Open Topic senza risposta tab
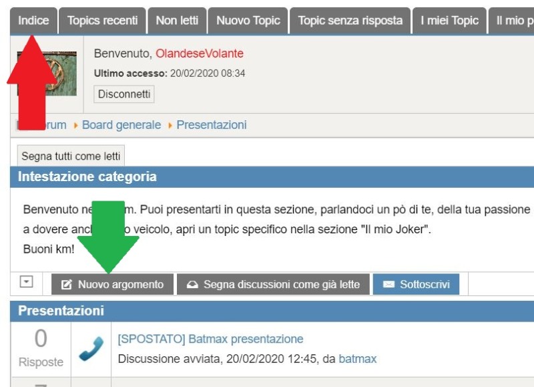This screenshot has height=387, width=534. [x=350, y=21]
